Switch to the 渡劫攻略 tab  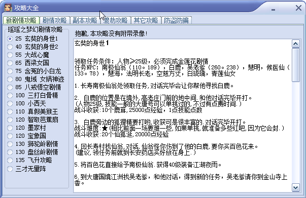tap(115, 20)
